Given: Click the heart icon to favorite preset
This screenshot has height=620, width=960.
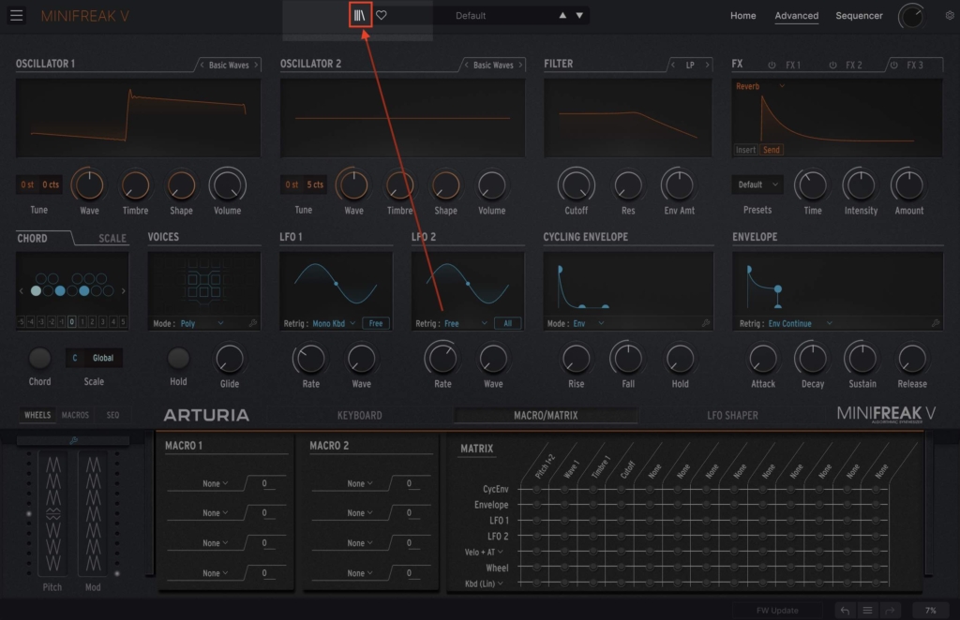Looking at the screenshot, I should pos(382,15).
